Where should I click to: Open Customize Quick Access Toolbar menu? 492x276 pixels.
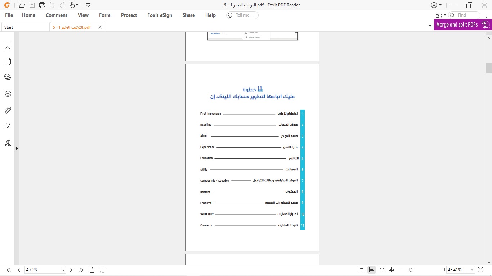click(88, 5)
